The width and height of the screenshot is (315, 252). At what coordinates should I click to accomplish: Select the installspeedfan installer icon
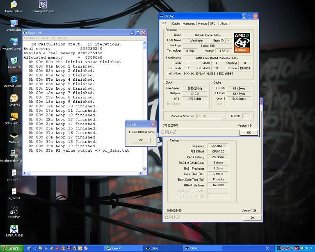[x=14, y=154]
